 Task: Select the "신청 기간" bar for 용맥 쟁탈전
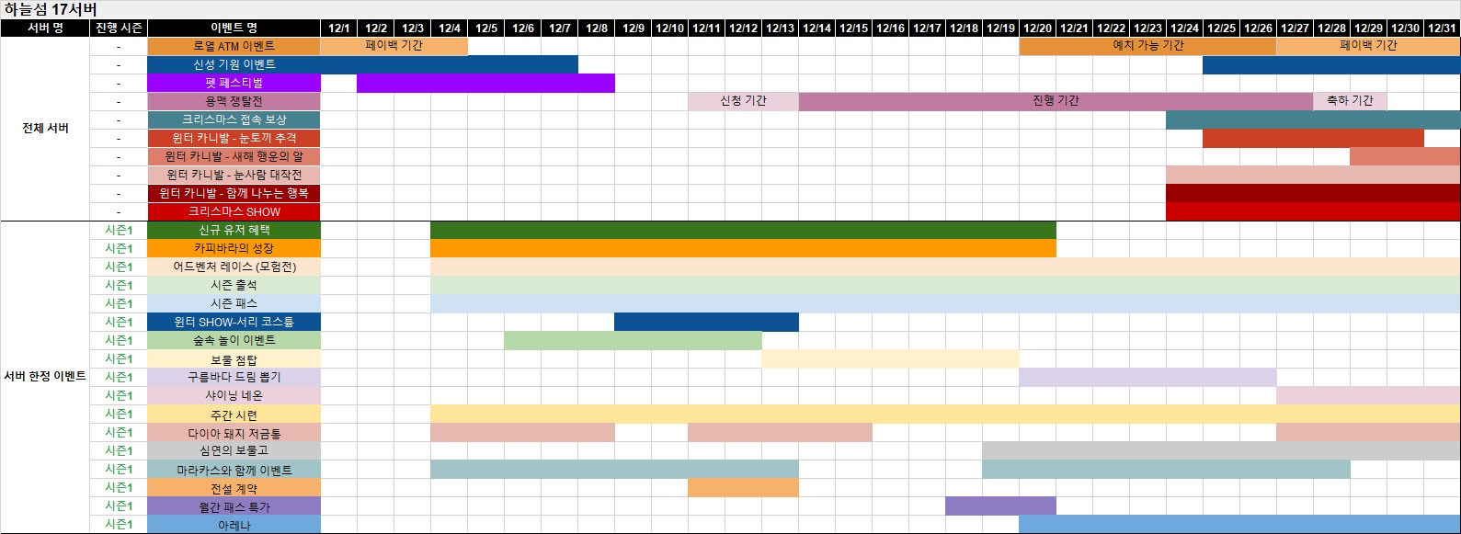(743, 101)
